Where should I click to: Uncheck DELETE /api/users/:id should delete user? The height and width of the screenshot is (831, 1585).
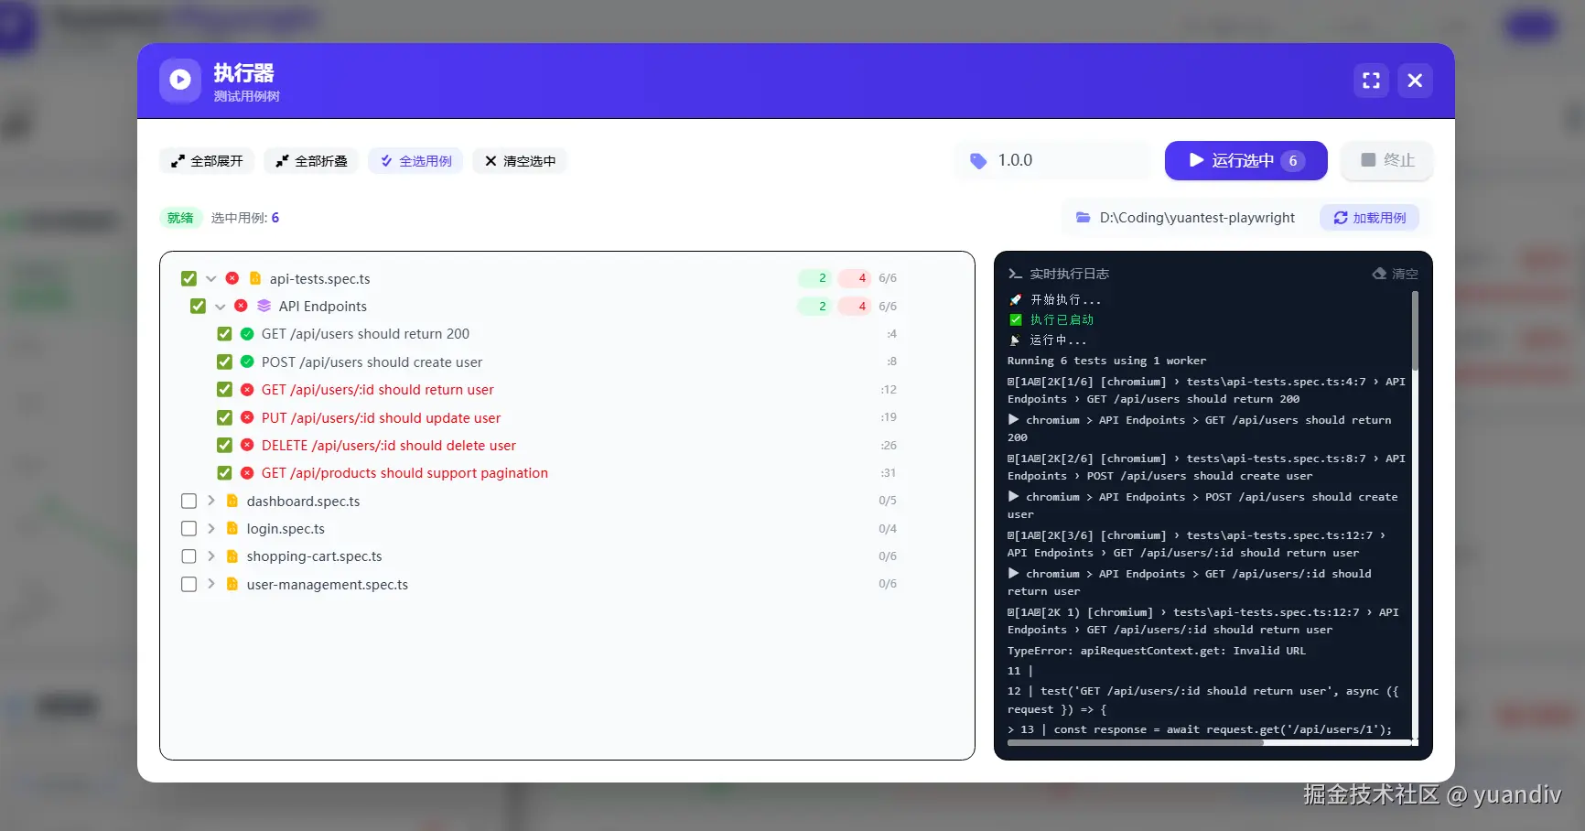(x=224, y=445)
